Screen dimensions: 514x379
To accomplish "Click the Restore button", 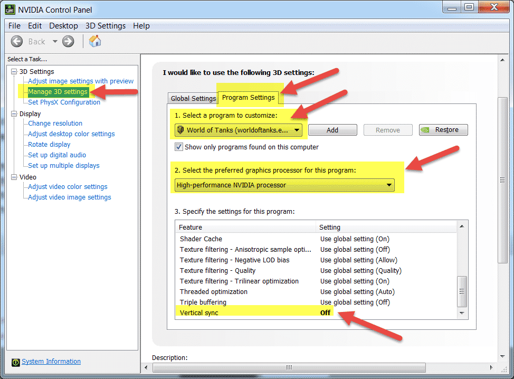I will [x=443, y=130].
